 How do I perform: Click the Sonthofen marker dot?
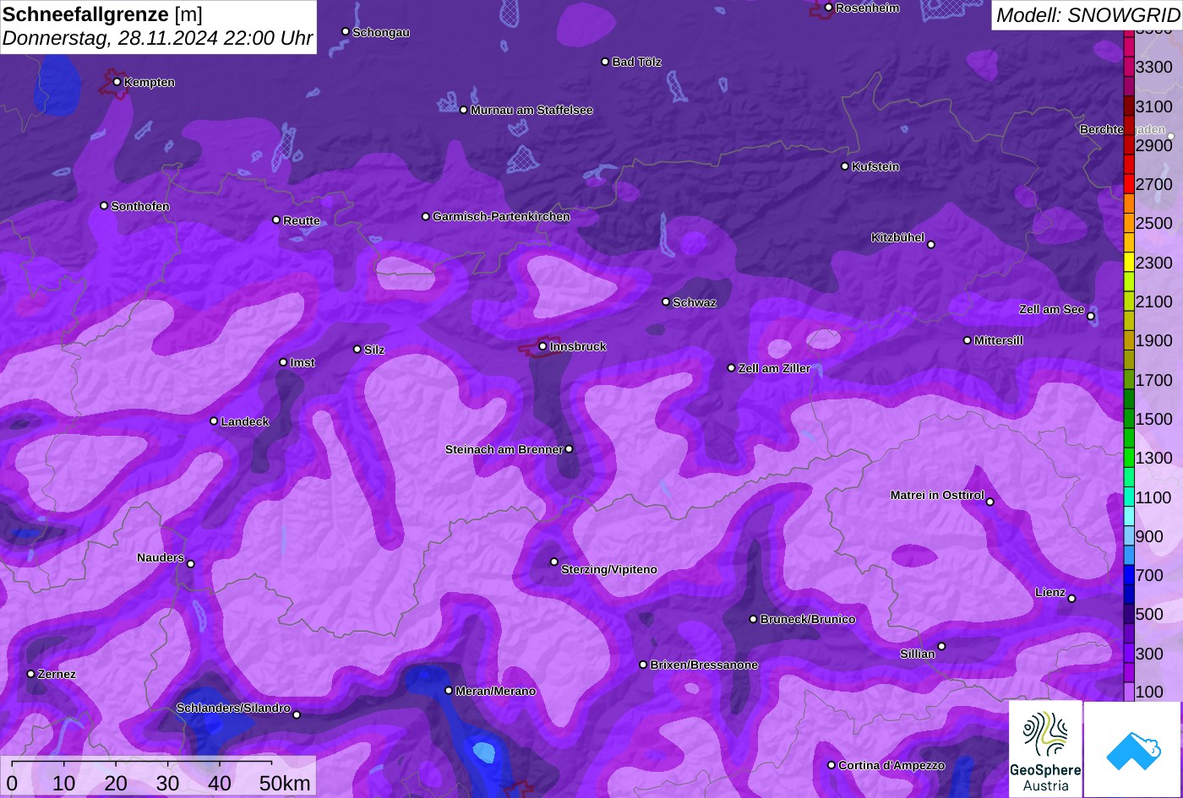click(104, 205)
